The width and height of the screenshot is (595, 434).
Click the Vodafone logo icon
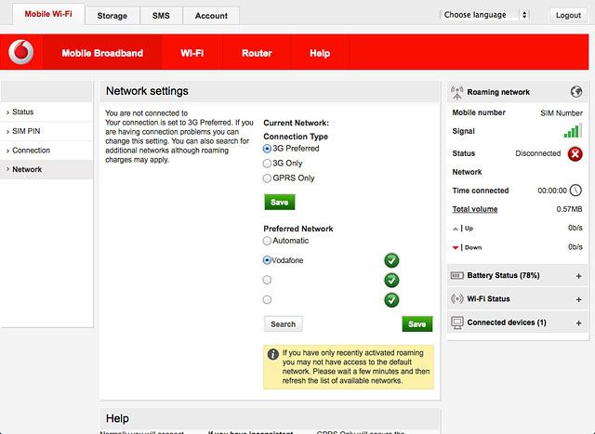(x=21, y=52)
